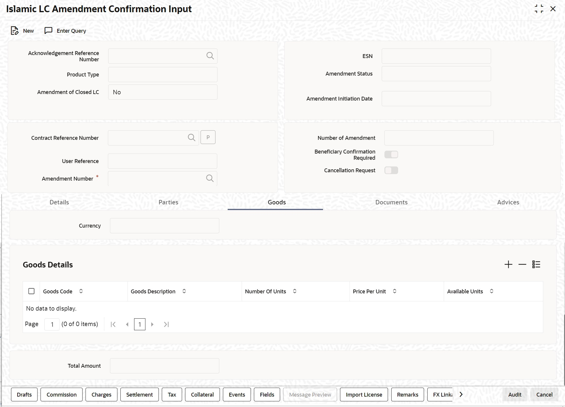The image size is (565, 407).
Task: Open the Documents tab
Action: click(392, 202)
